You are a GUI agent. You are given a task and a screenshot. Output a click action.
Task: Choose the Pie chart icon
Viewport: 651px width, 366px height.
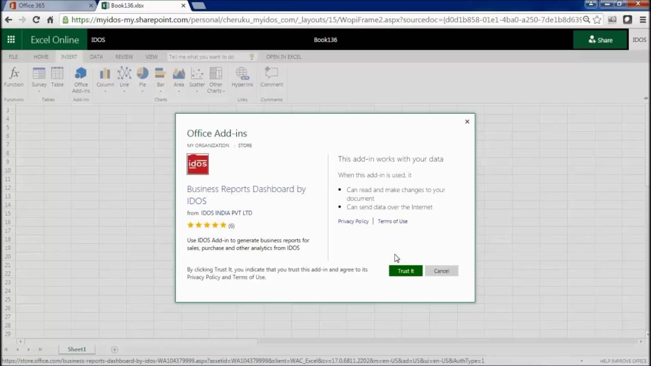coord(142,73)
